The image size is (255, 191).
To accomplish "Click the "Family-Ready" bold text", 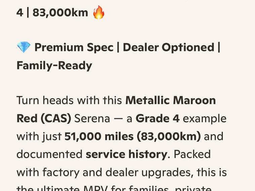I will coord(54,65).
